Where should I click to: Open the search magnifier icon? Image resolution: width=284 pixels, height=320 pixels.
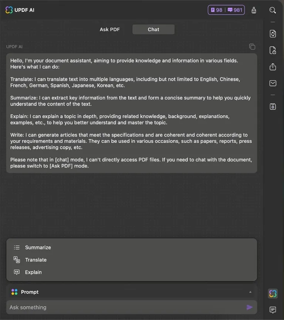click(x=273, y=10)
